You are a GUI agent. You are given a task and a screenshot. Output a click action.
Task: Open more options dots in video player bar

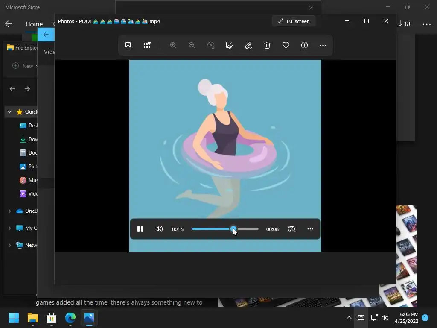click(x=310, y=229)
